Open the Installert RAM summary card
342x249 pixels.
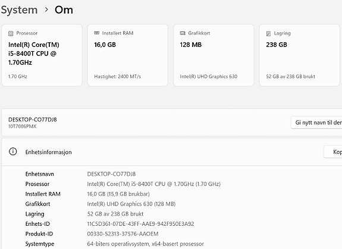128,55
